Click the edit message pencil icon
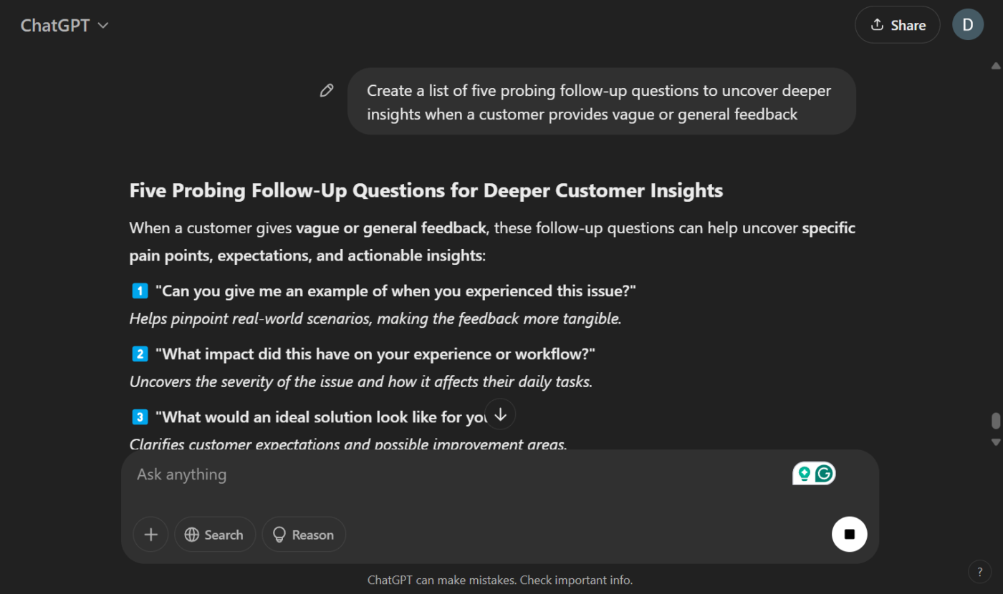This screenshot has height=594, width=1003. [x=327, y=91]
